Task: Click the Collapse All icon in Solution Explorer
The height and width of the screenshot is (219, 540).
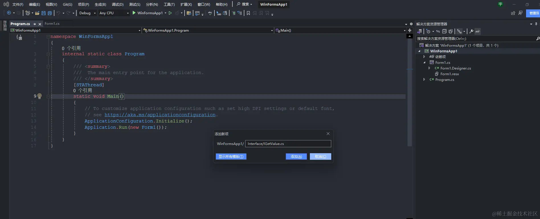Action: tap(444, 31)
